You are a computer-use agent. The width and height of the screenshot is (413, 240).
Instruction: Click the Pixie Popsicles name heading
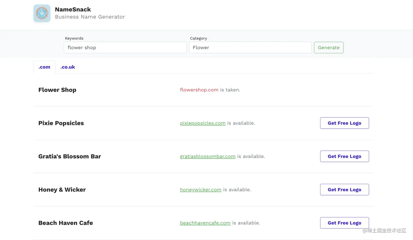tap(61, 123)
